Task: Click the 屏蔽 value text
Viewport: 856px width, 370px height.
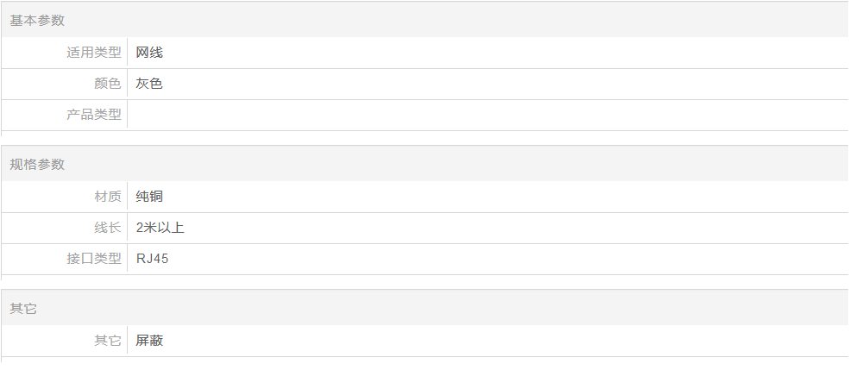Action: pyautogui.click(x=149, y=341)
